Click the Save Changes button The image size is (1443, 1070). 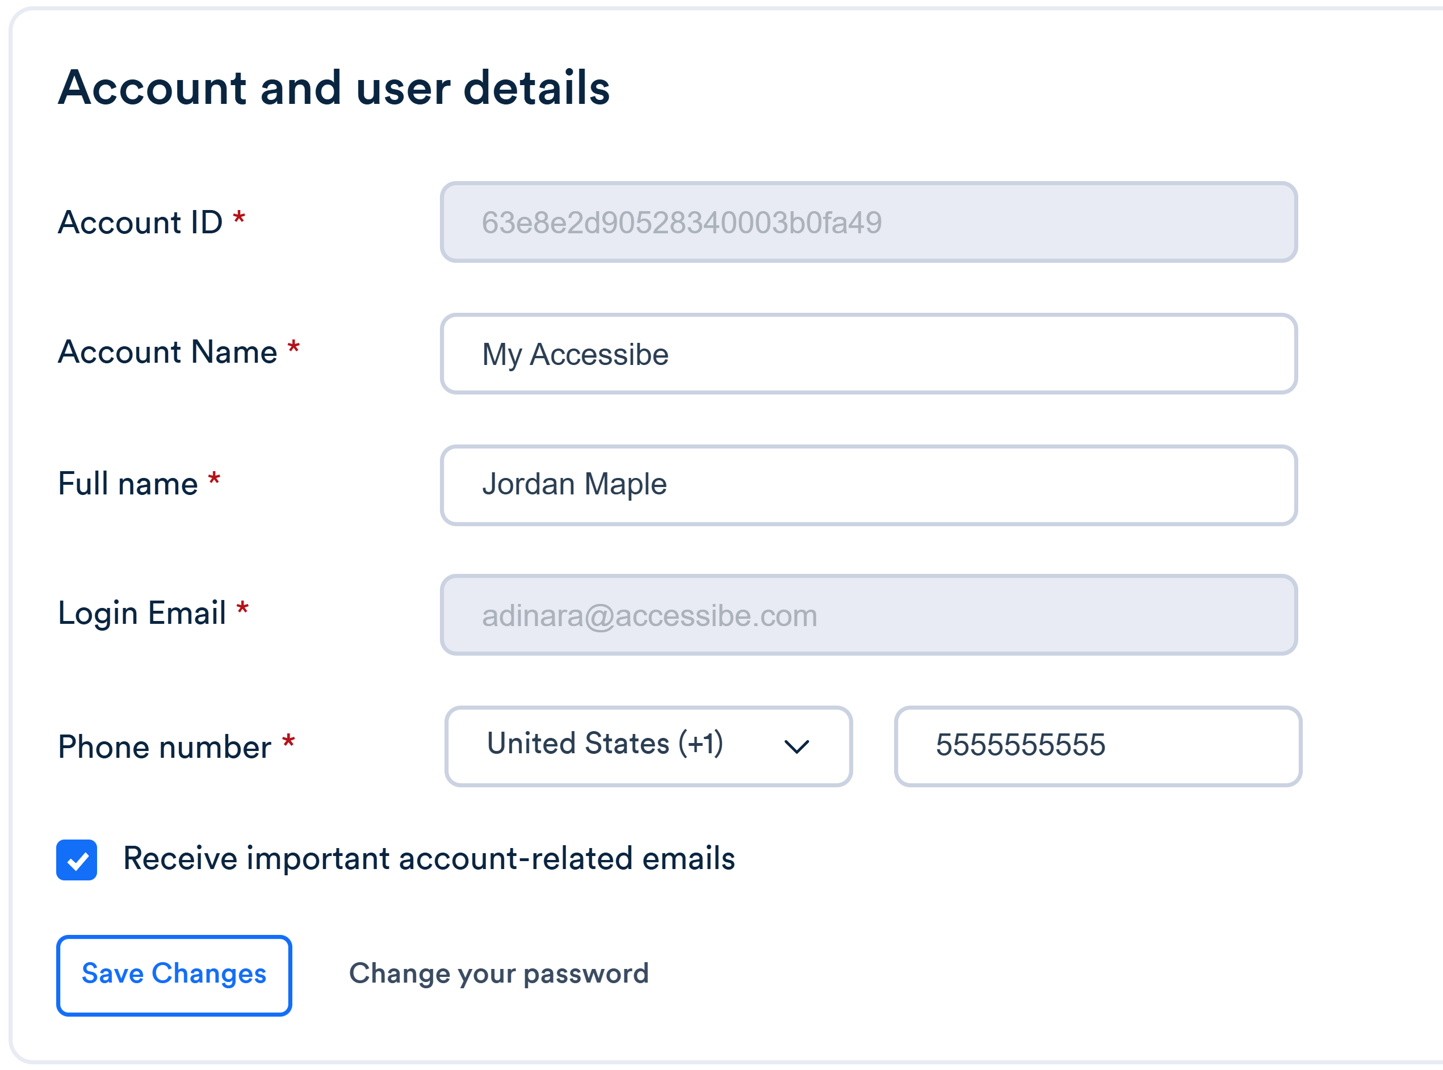174,974
